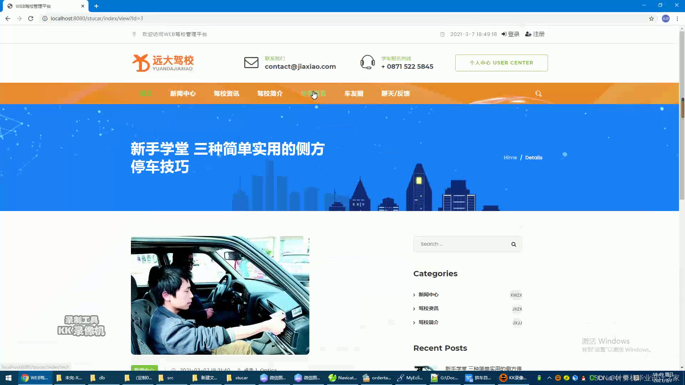Click the sidebar Search input field
This screenshot has height=385, width=685.
[467, 244]
